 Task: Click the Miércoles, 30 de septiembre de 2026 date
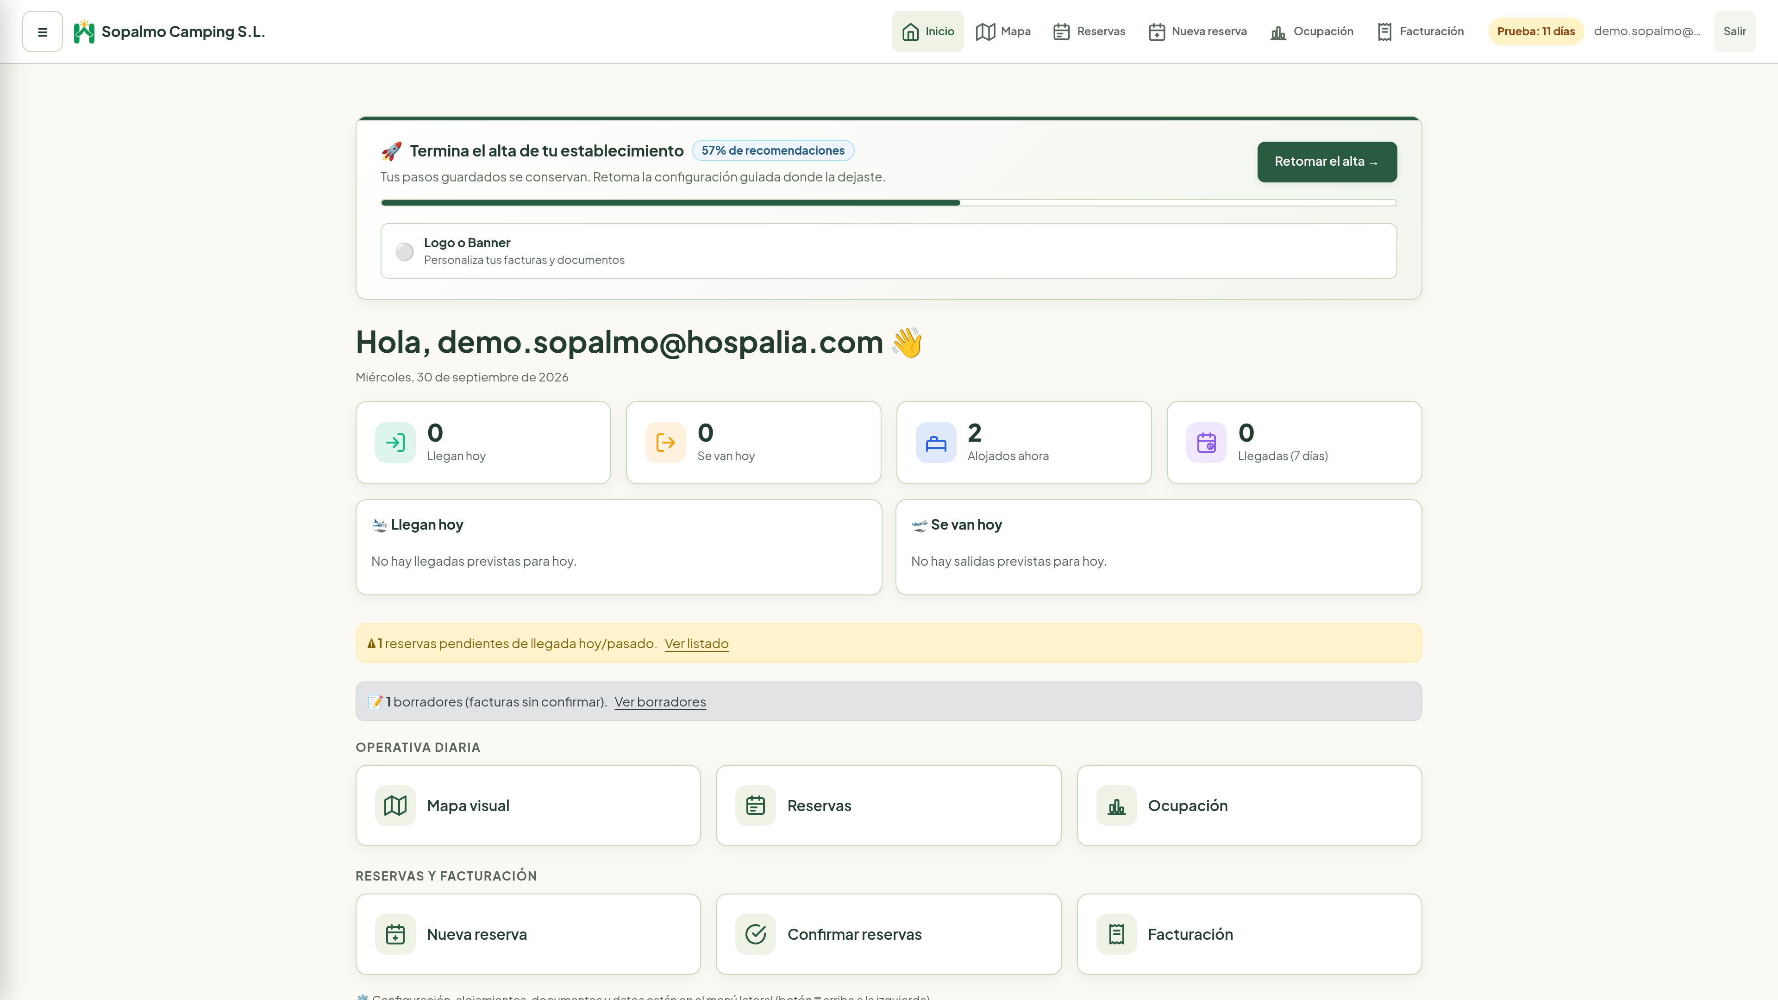(462, 377)
